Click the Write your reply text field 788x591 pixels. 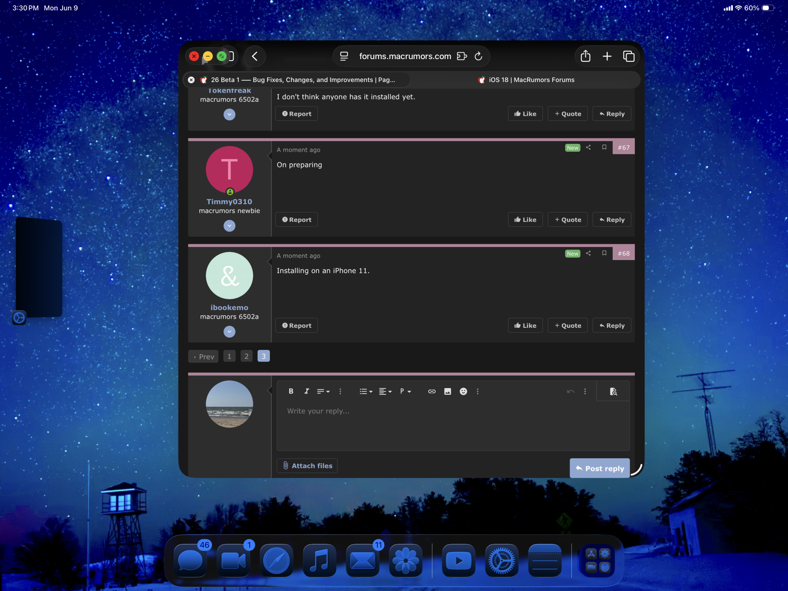pyautogui.click(x=453, y=426)
